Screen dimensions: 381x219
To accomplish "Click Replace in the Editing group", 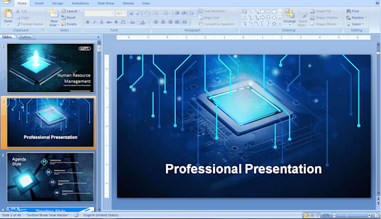I will [x=356, y=17].
